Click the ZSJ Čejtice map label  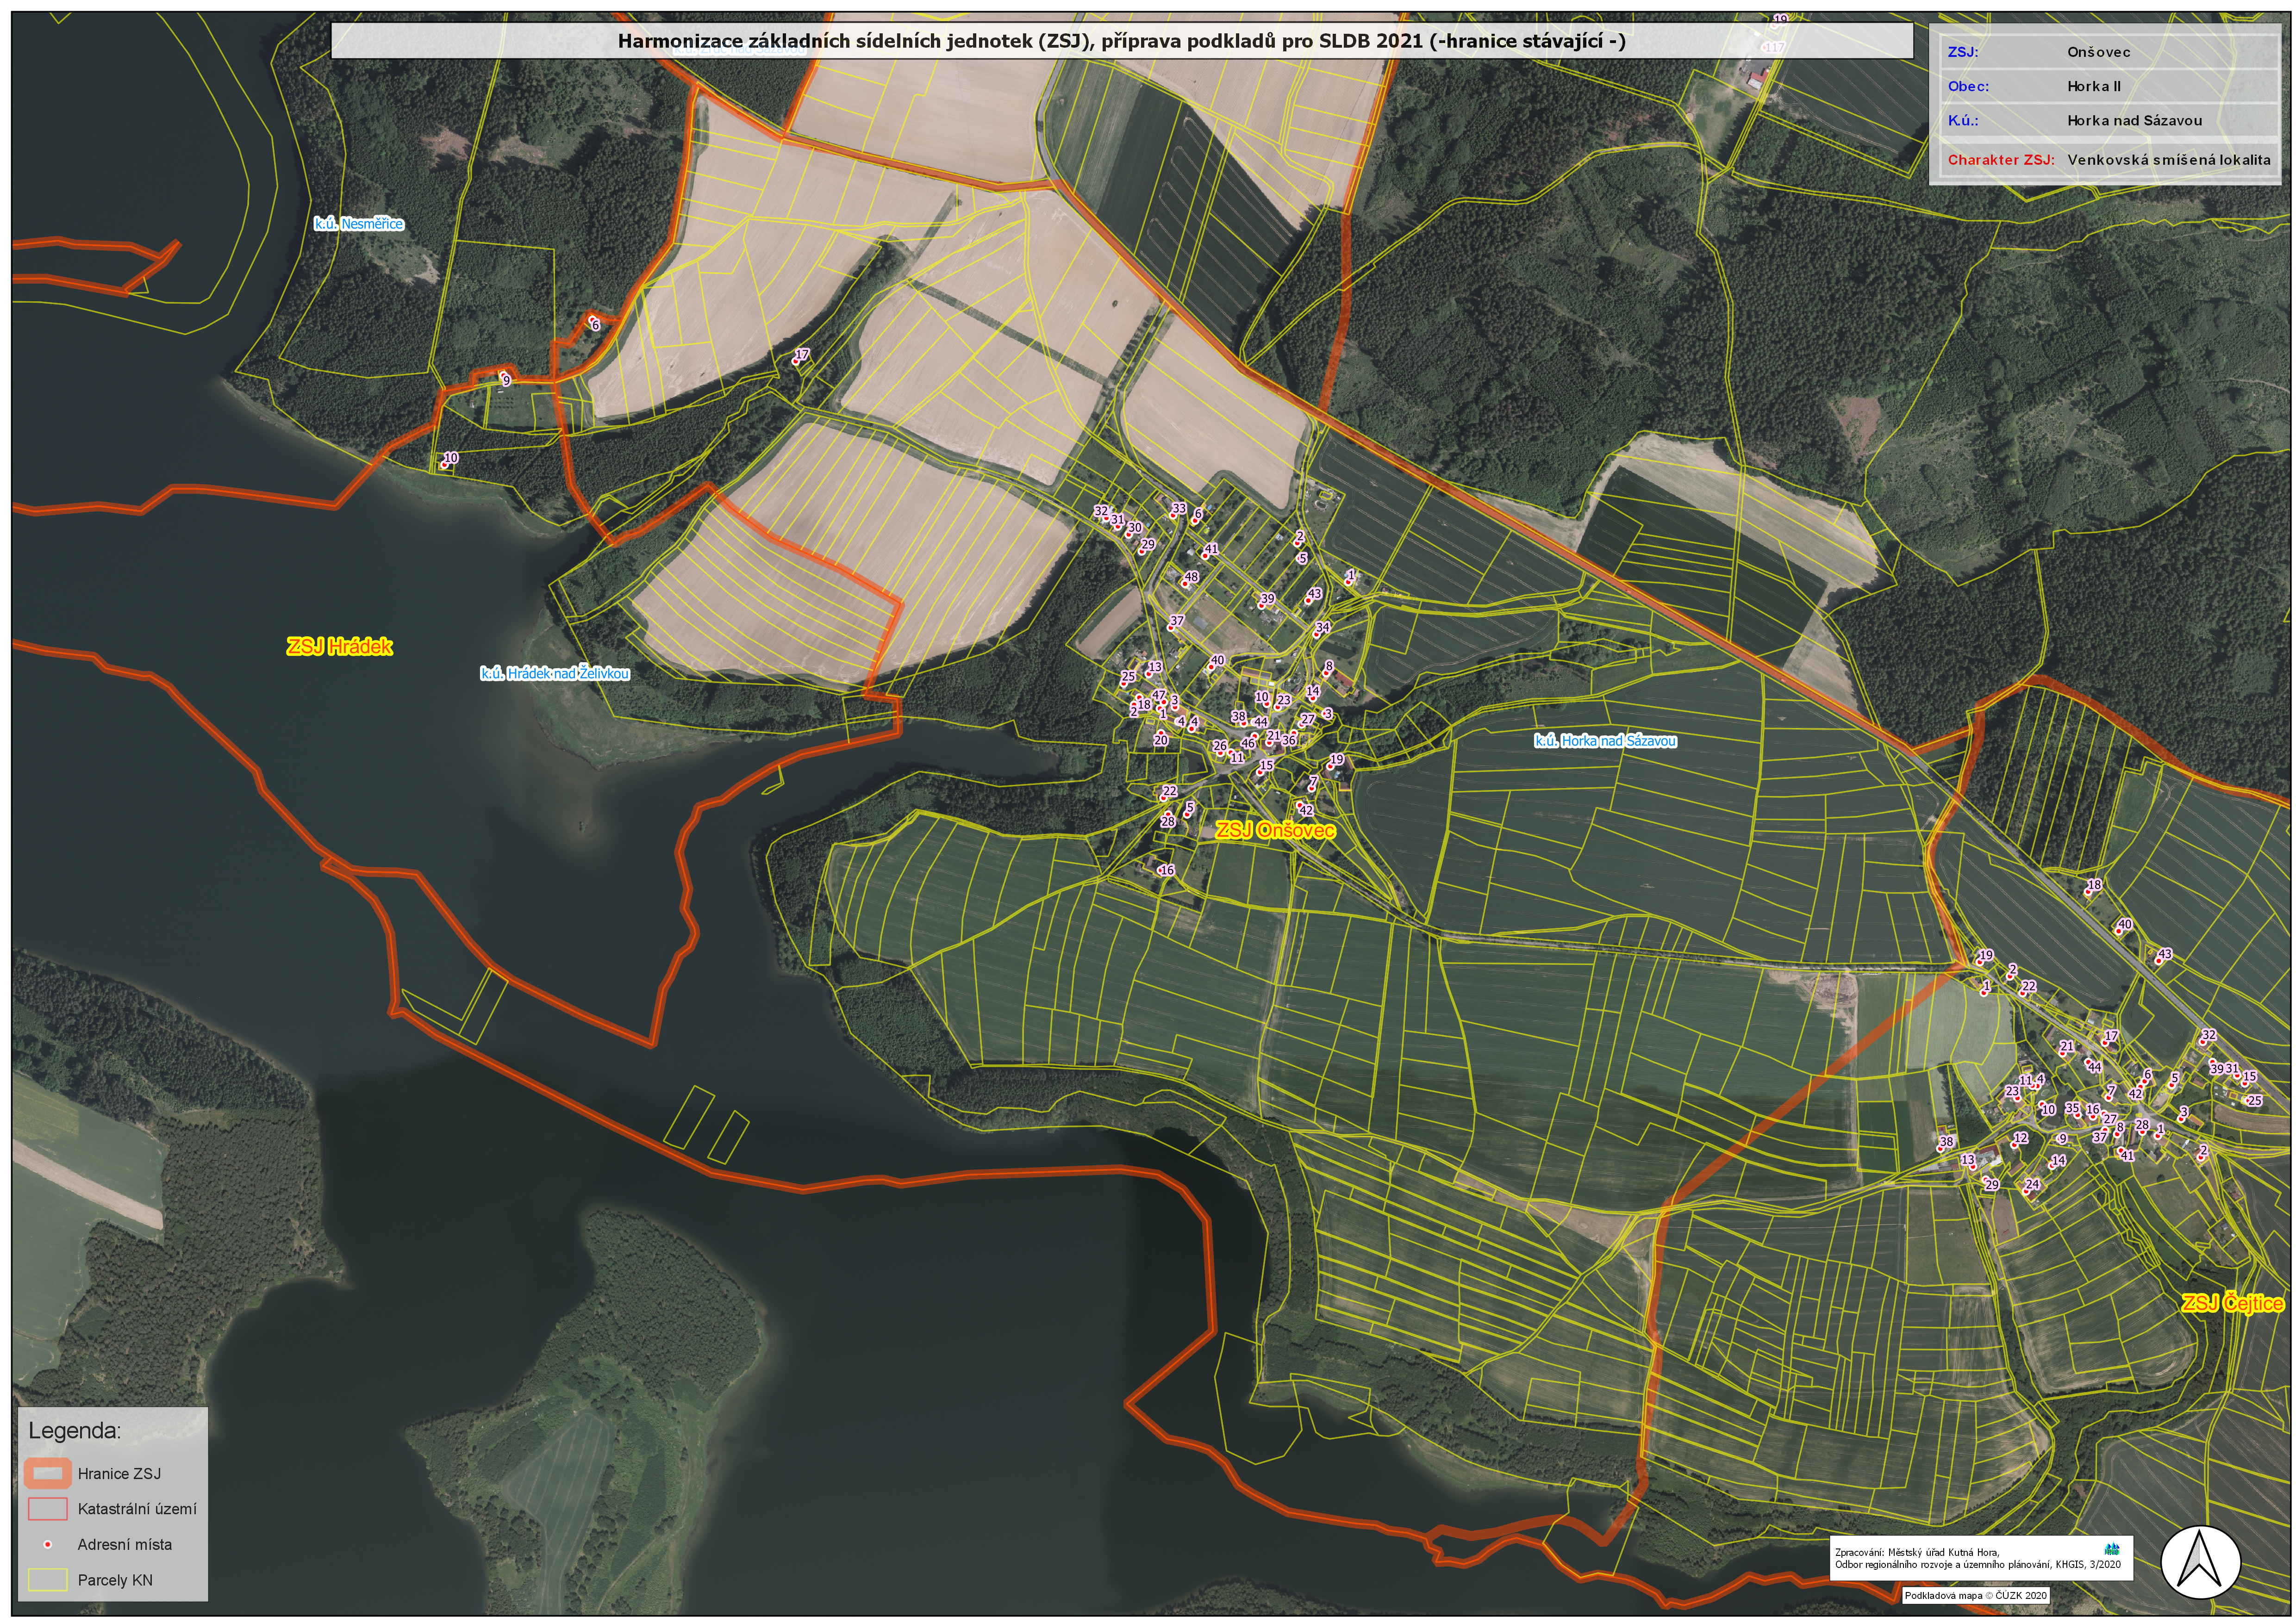pyautogui.click(x=2232, y=1304)
